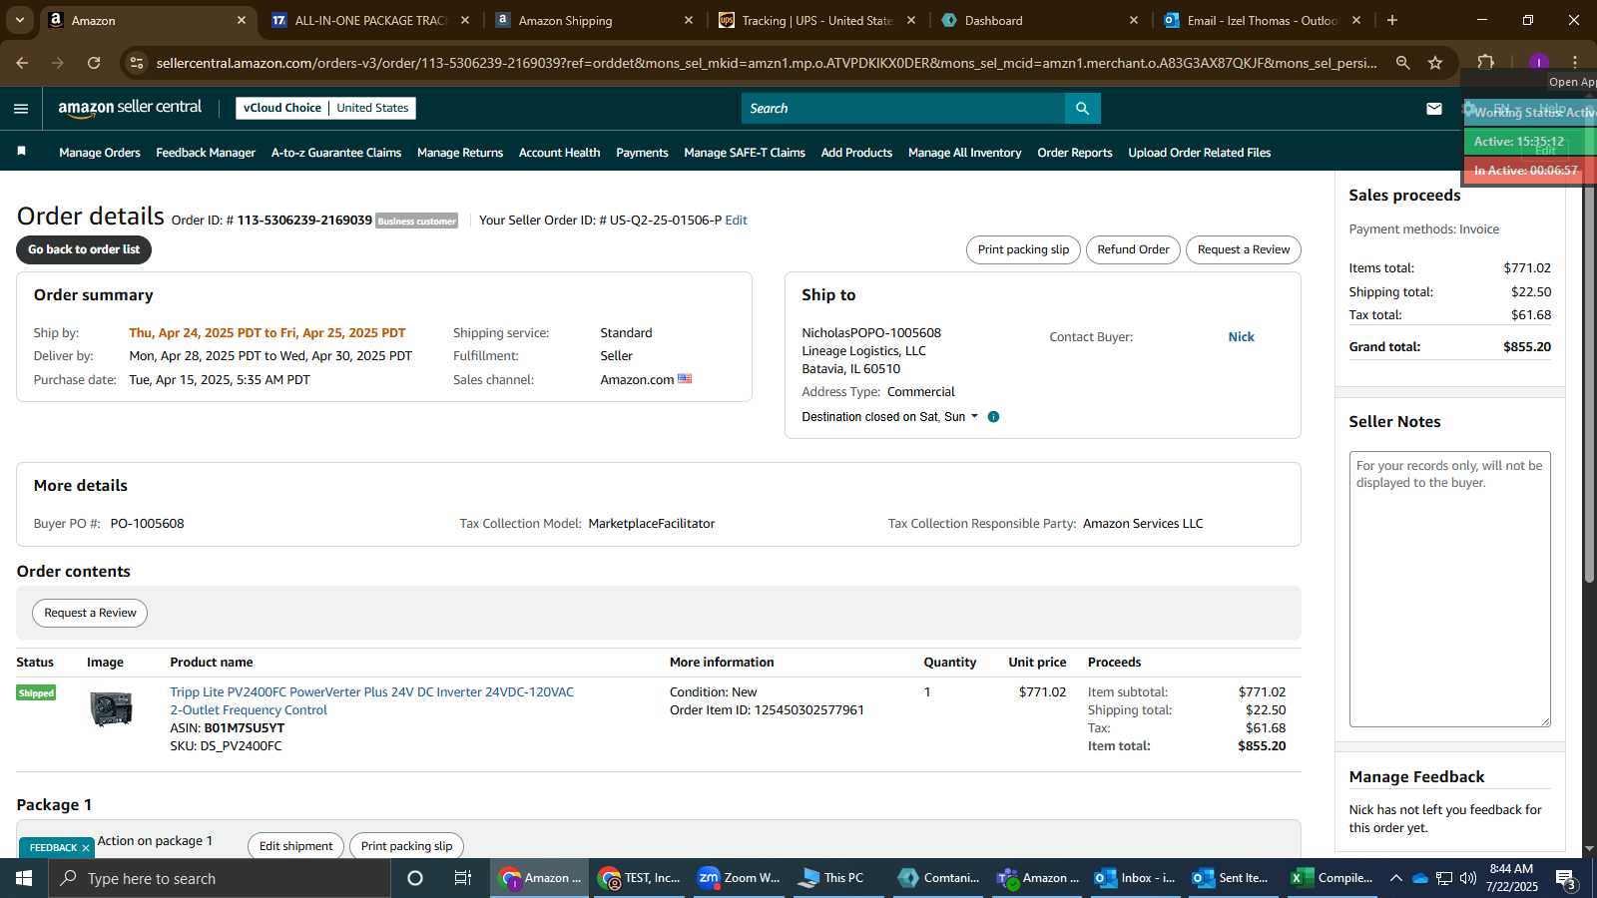Viewport: 1597px width, 898px height.
Task: Expand Destination closed on Sat, Sun dropdown
Action: pyautogui.click(x=889, y=417)
